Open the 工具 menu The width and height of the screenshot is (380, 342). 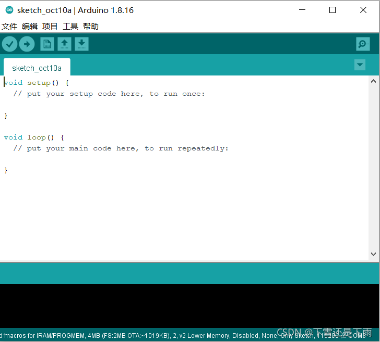(x=70, y=26)
